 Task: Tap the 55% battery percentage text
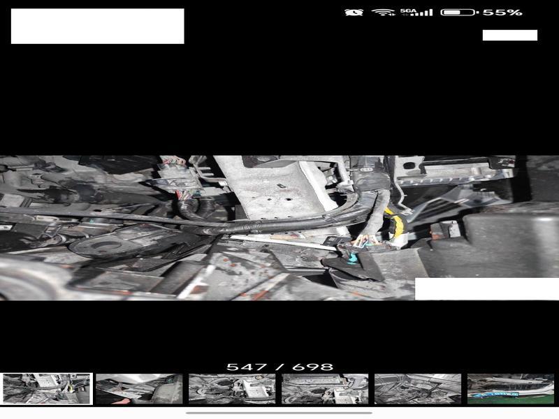[502, 13]
